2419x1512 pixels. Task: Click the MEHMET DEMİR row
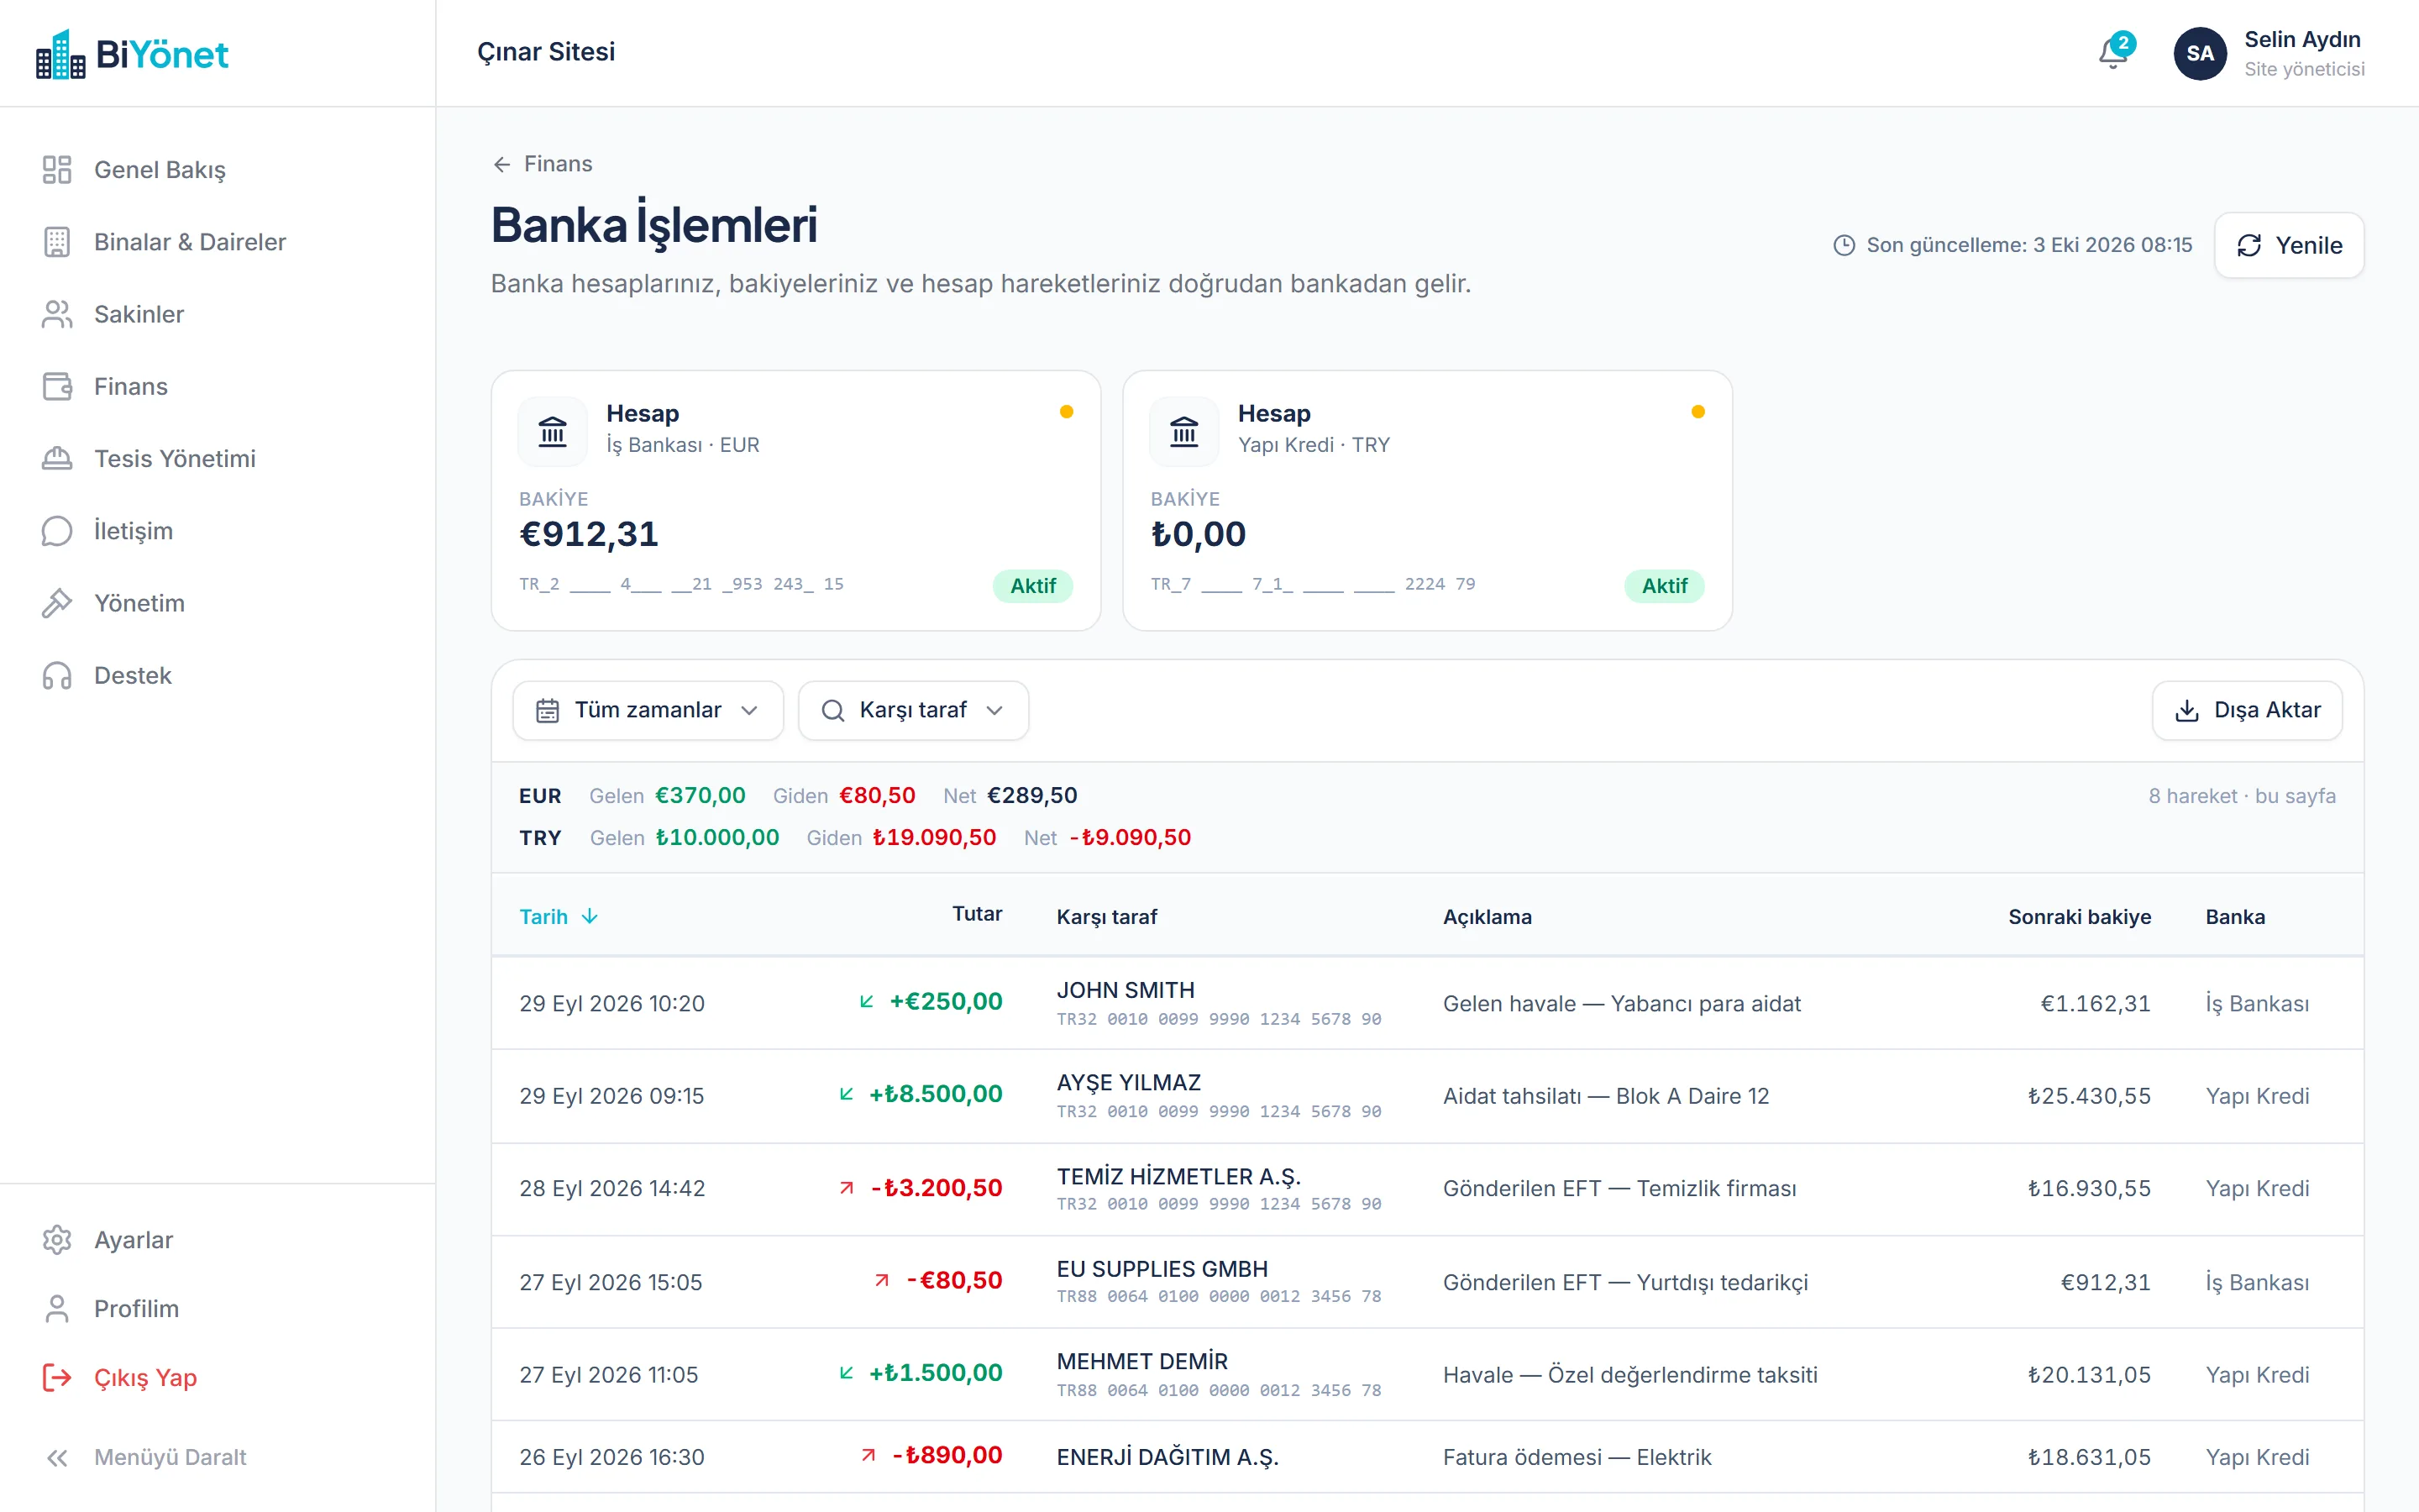pyautogui.click(x=1427, y=1375)
